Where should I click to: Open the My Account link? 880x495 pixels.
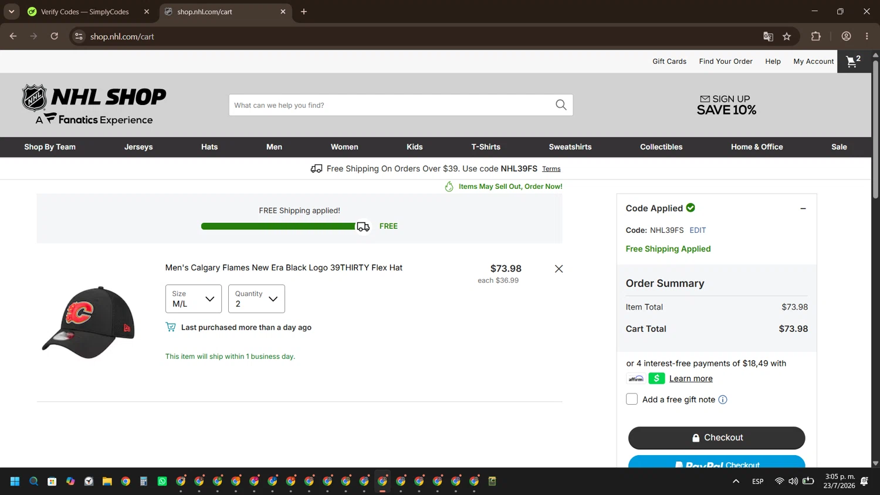(x=814, y=62)
